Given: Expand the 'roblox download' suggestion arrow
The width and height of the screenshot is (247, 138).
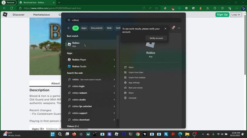Looking at the screenshot, I should 114,120.
